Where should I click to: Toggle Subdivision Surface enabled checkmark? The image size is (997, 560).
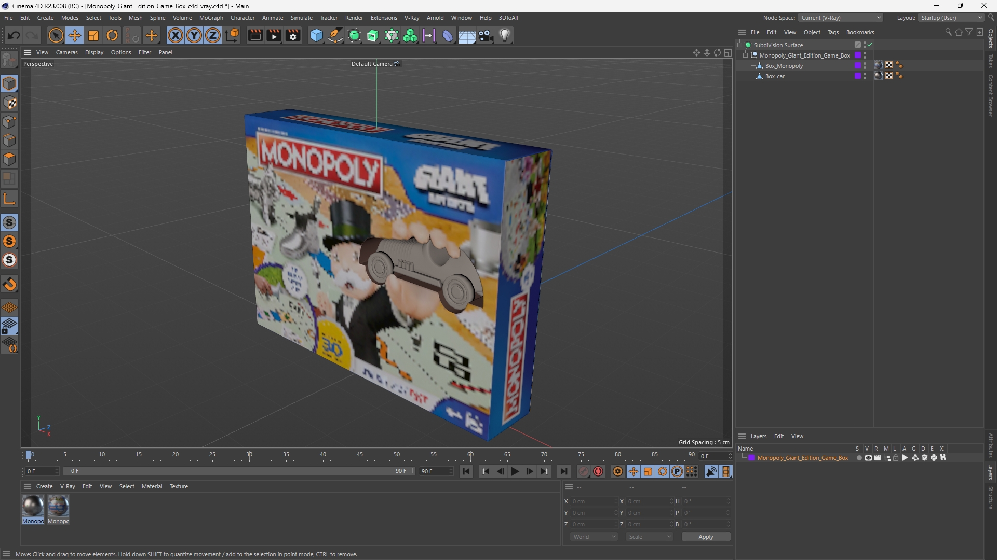pos(870,45)
